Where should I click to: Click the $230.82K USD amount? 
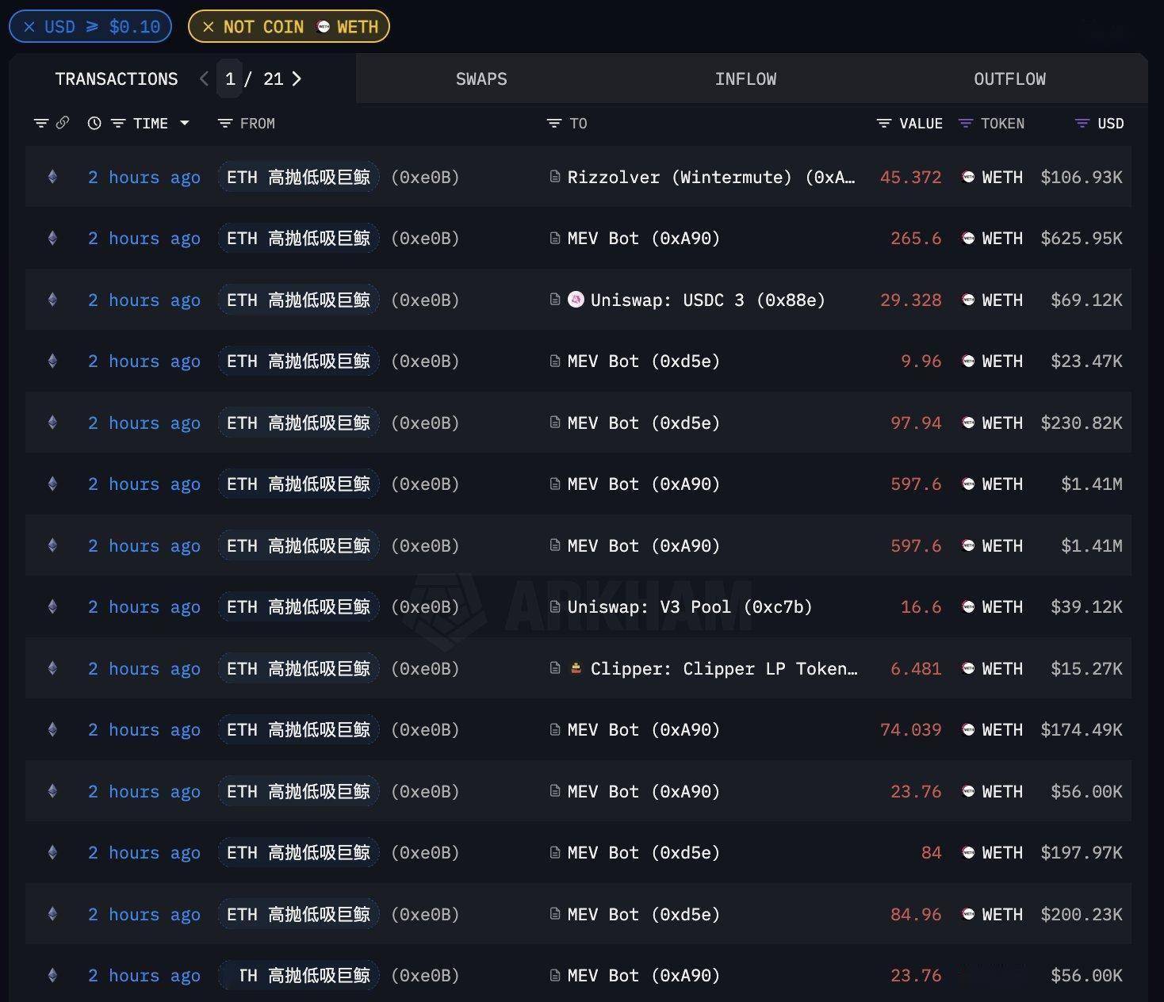pos(1082,423)
